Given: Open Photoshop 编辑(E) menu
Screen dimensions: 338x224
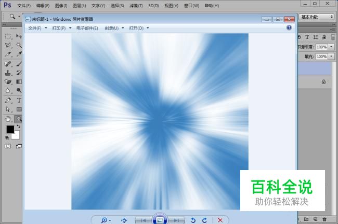Looking at the screenshot, I should [43, 6].
